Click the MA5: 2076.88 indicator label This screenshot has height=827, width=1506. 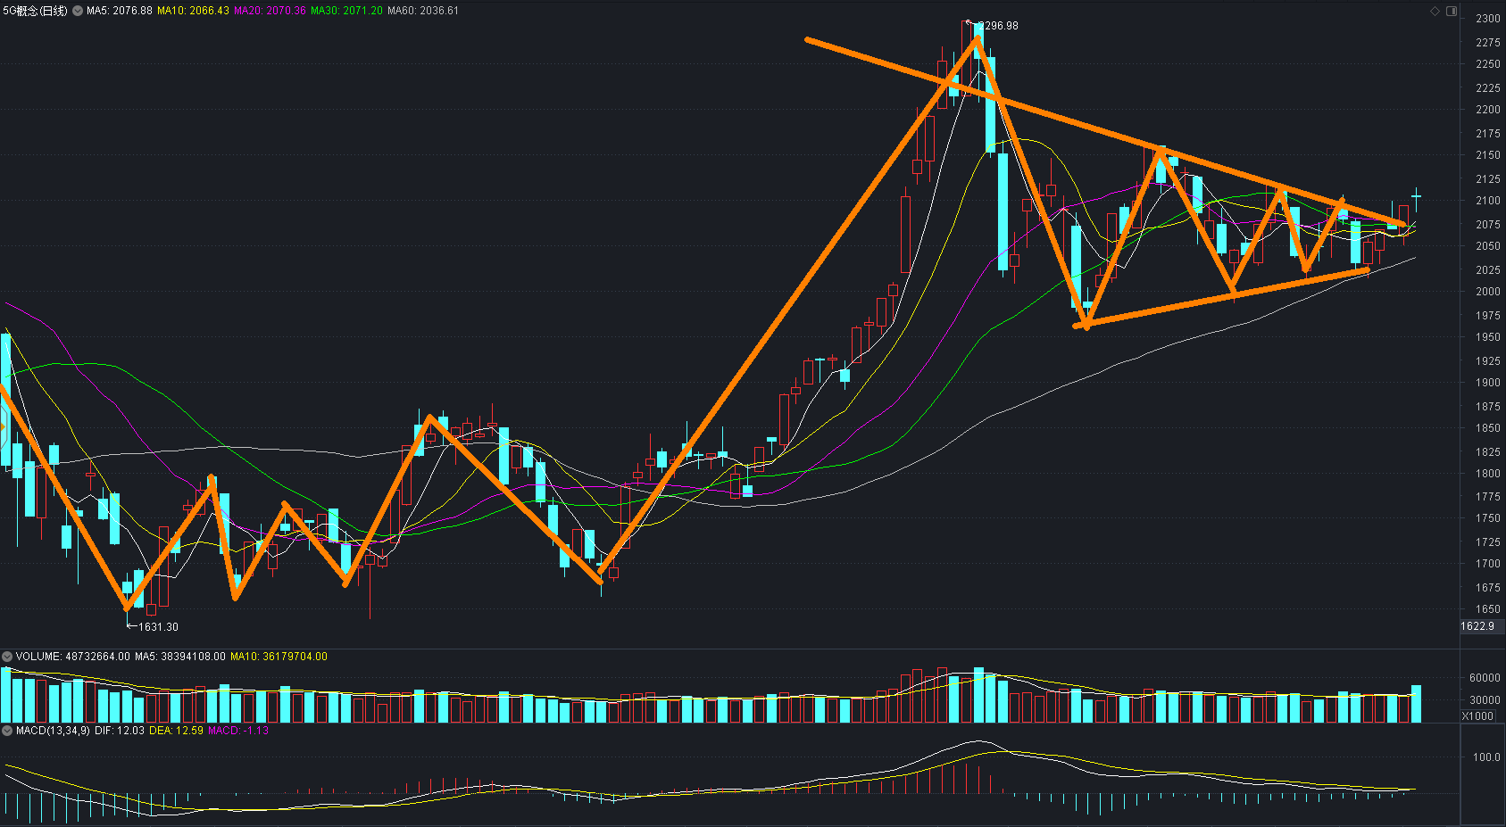pos(120,11)
